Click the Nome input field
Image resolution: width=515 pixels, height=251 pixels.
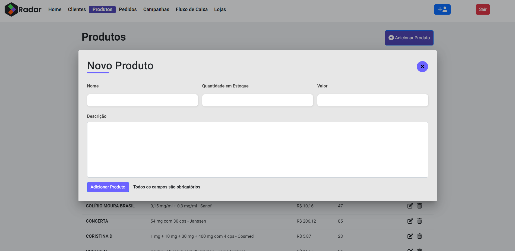coord(142,100)
